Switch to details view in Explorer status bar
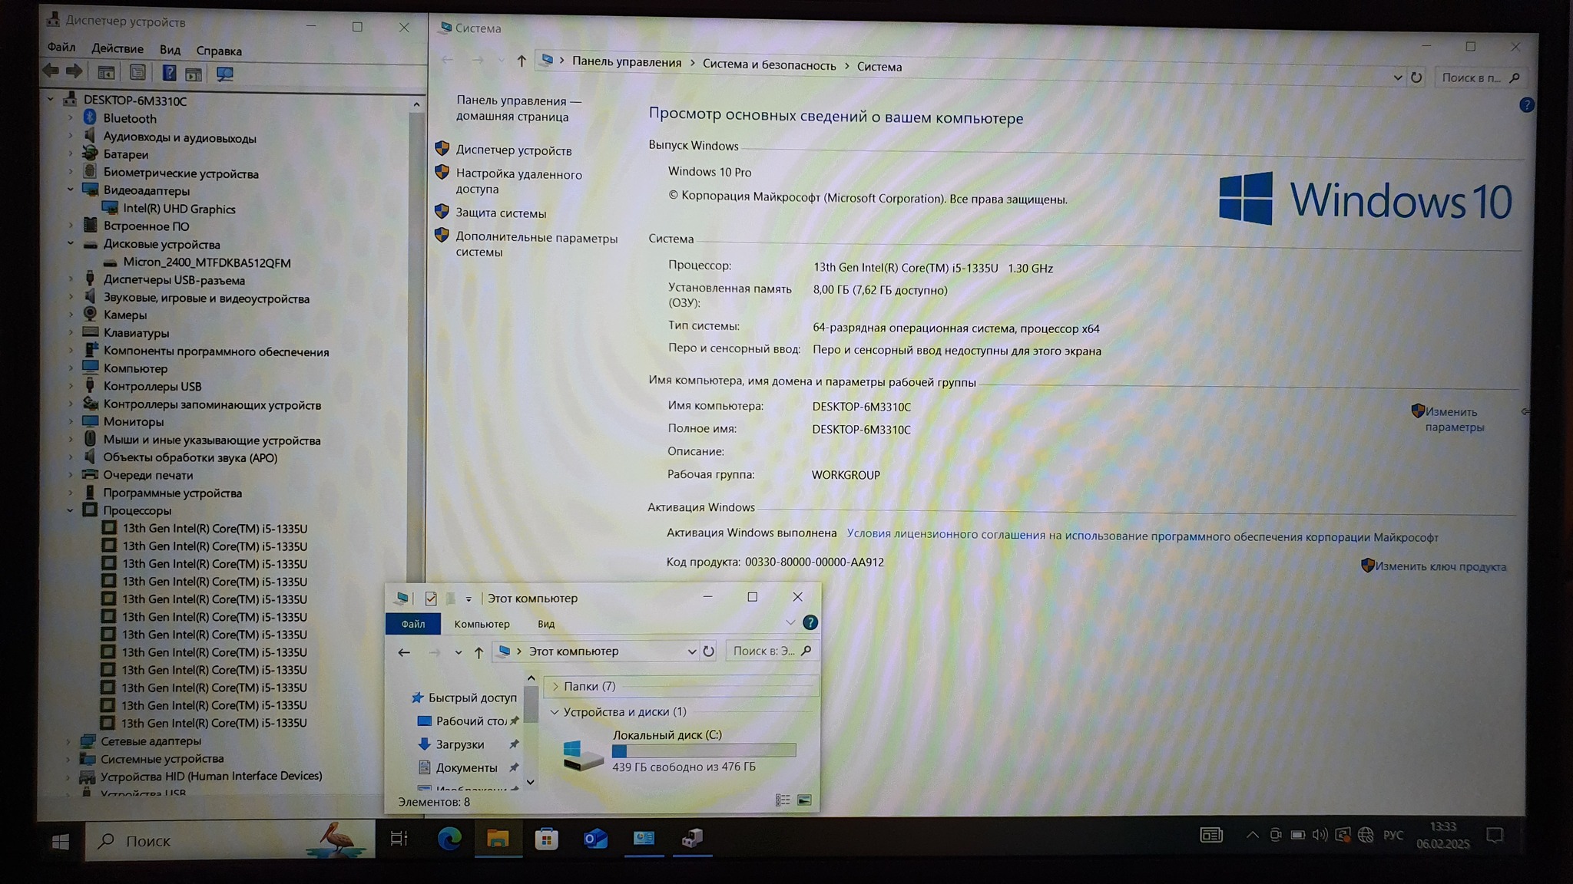The height and width of the screenshot is (884, 1573). [782, 800]
